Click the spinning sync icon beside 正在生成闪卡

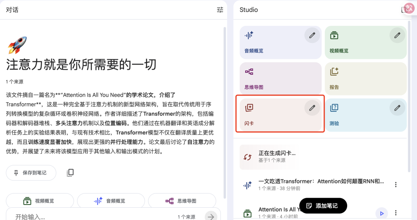(x=247, y=157)
